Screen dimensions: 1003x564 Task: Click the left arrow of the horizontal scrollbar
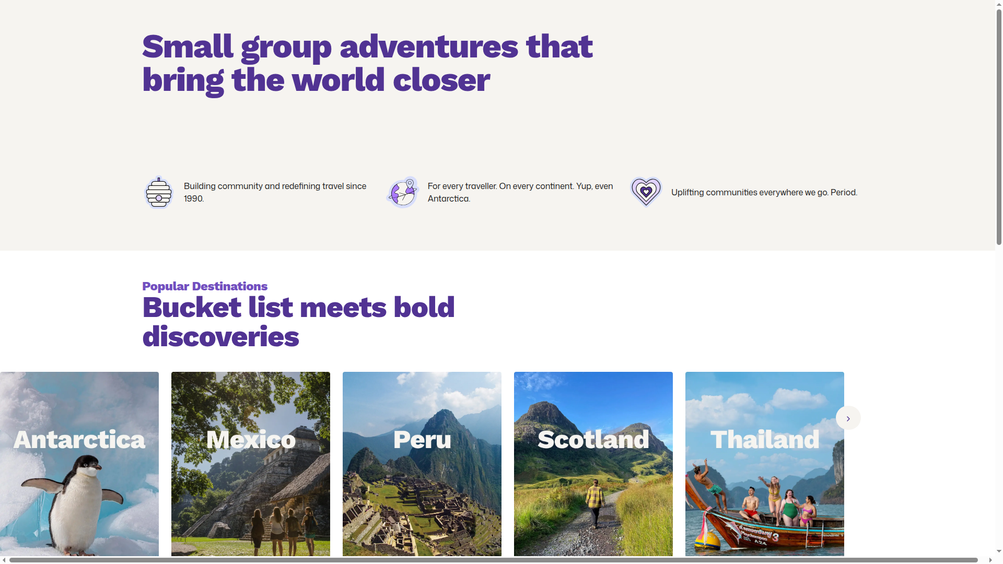4,561
